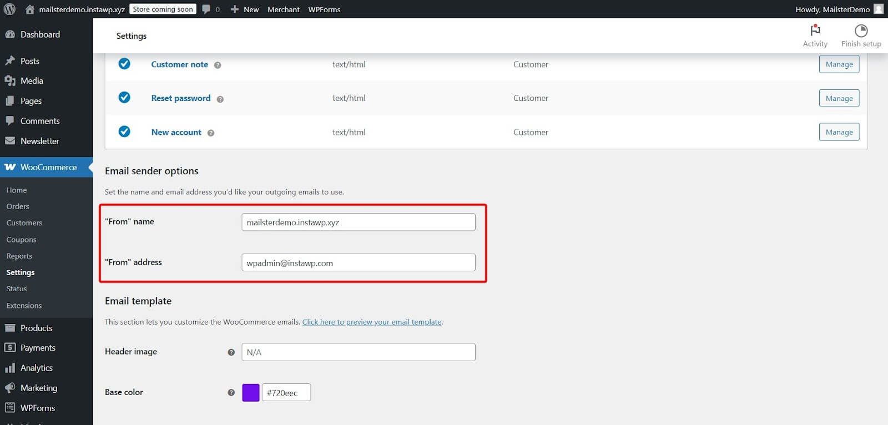Click the purple base color swatch
This screenshot has width=888, height=425.
(251, 393)
